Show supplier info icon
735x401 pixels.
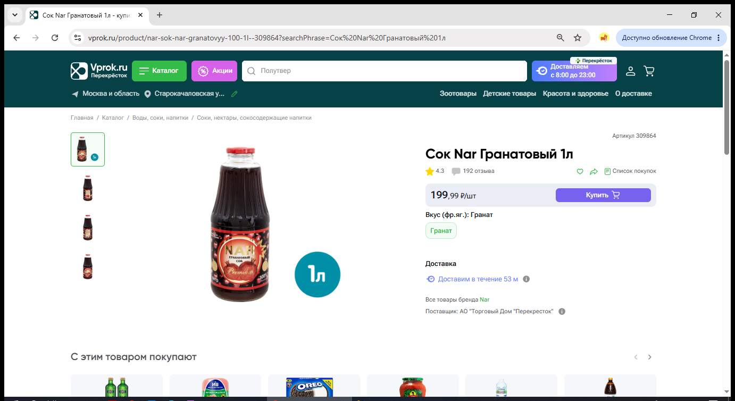click(x=562, y=312)
